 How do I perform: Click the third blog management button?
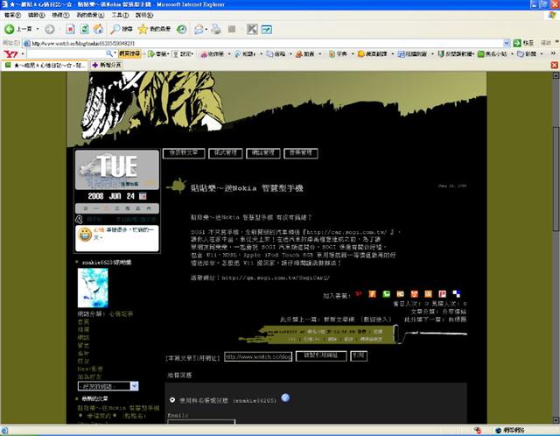[x=263, y=153]
